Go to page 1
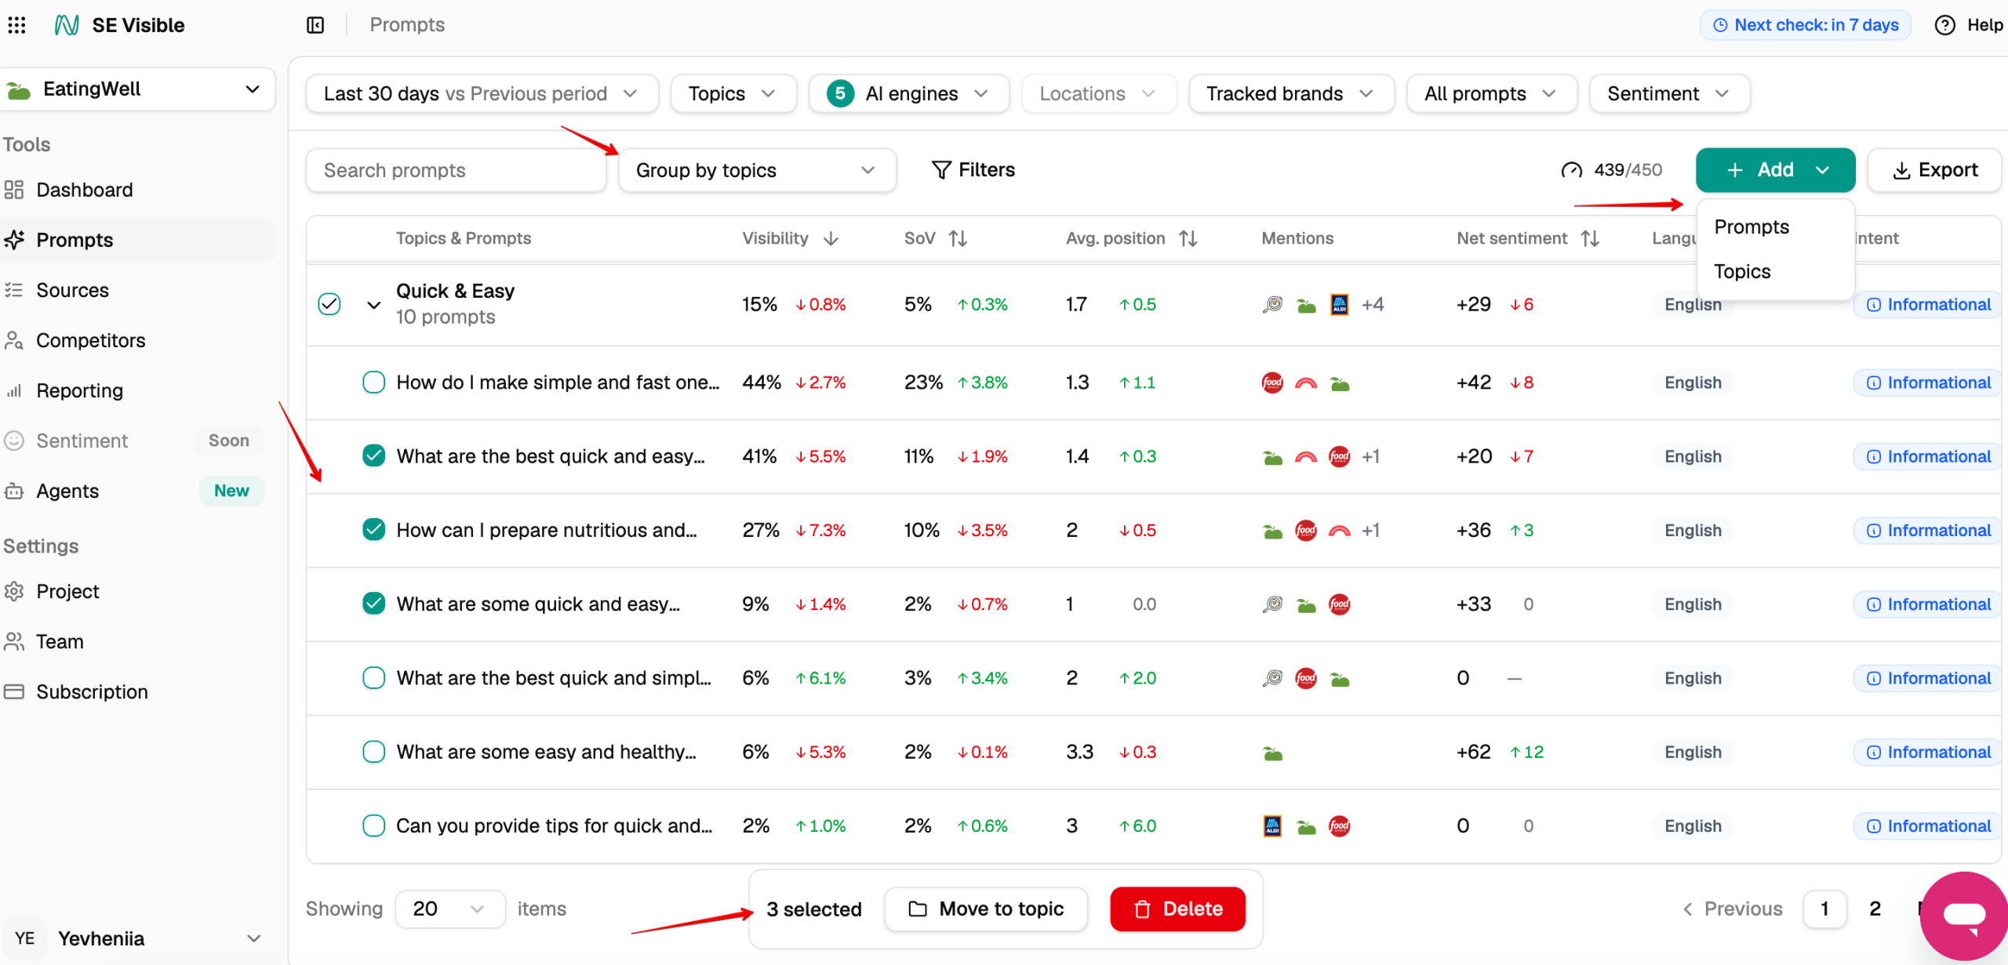Screen dimensions: 2008x965 click(x=1824, y=909)
